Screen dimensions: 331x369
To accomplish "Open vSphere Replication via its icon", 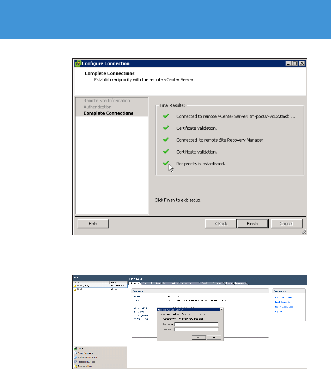I will [75, 357].
